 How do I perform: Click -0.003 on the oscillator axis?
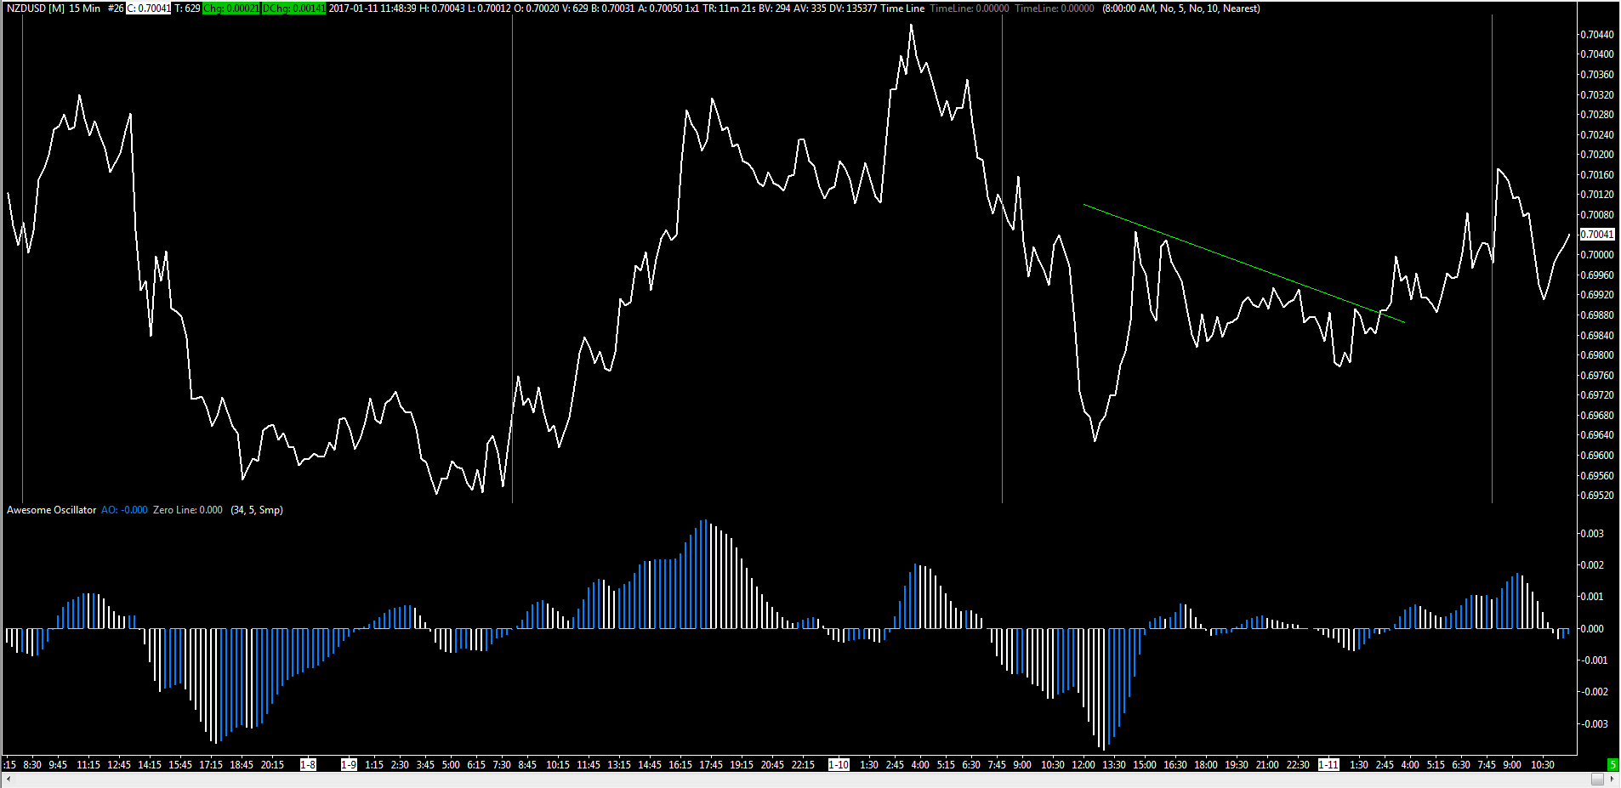(x=1594, y=724)
